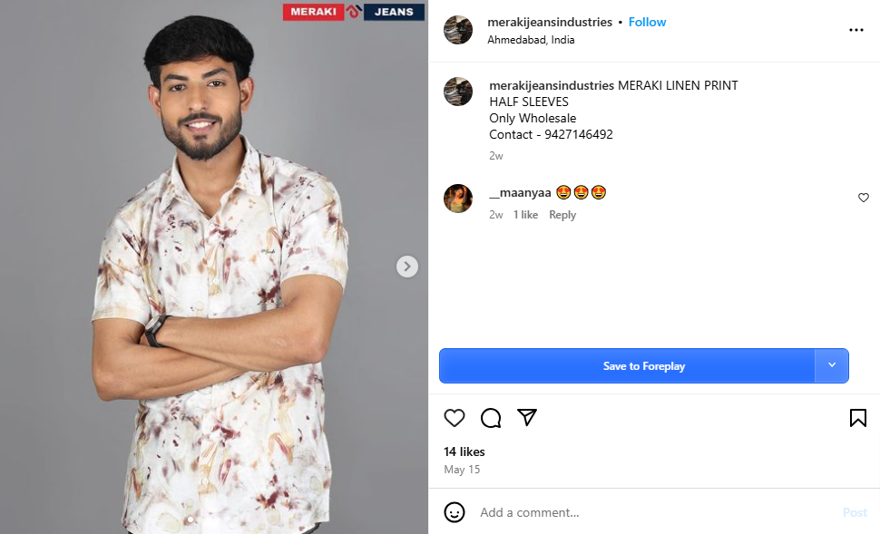This screenshot has height=534, width=880.
Task: Open Ahmedabad, India location page
Action: click(x=531, y=40)
